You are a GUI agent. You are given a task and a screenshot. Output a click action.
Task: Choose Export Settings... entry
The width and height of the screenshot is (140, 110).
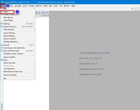[x=18, y=36]
